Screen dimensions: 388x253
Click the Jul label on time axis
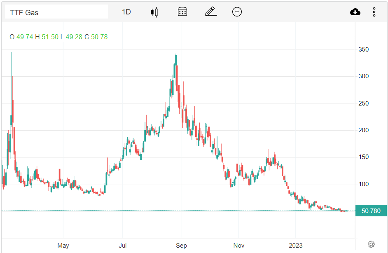click(x=122, y=246)
